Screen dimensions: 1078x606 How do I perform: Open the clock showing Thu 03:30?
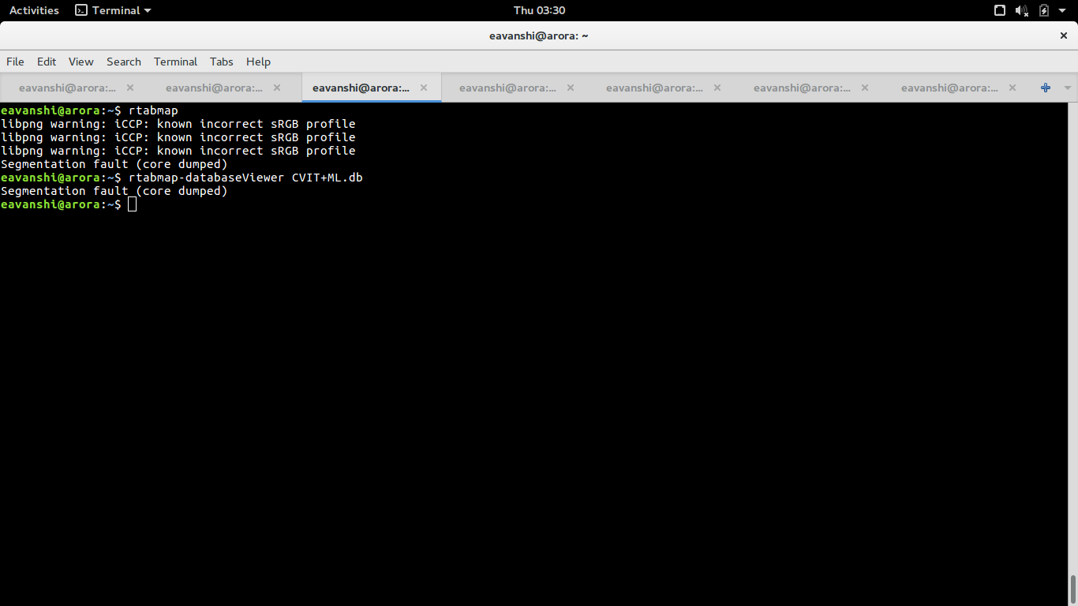click(539, 10)
